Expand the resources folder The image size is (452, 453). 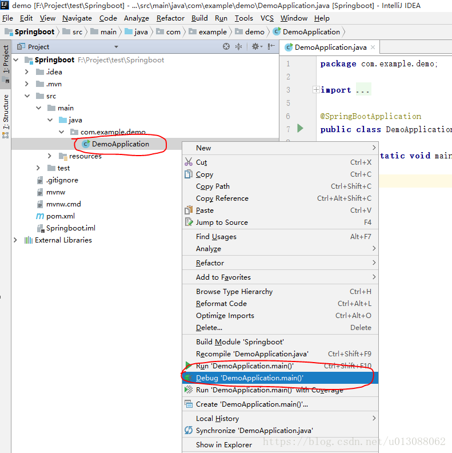coord(50,156)
